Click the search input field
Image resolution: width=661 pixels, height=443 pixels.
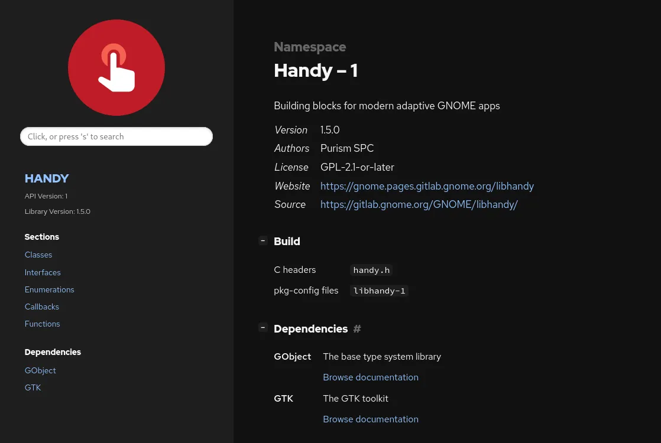[116, 136]
